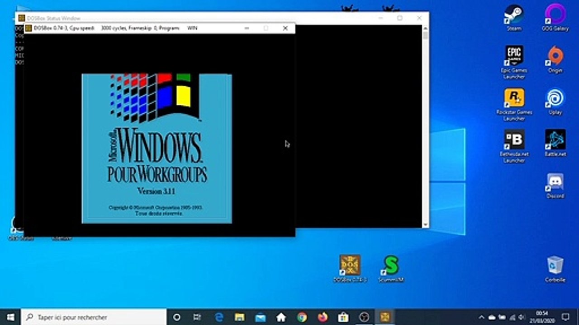Click the Status Window scrollbar down arrow
The height and width of the screenshot is (325, 579).
click(x=426, y=224)
